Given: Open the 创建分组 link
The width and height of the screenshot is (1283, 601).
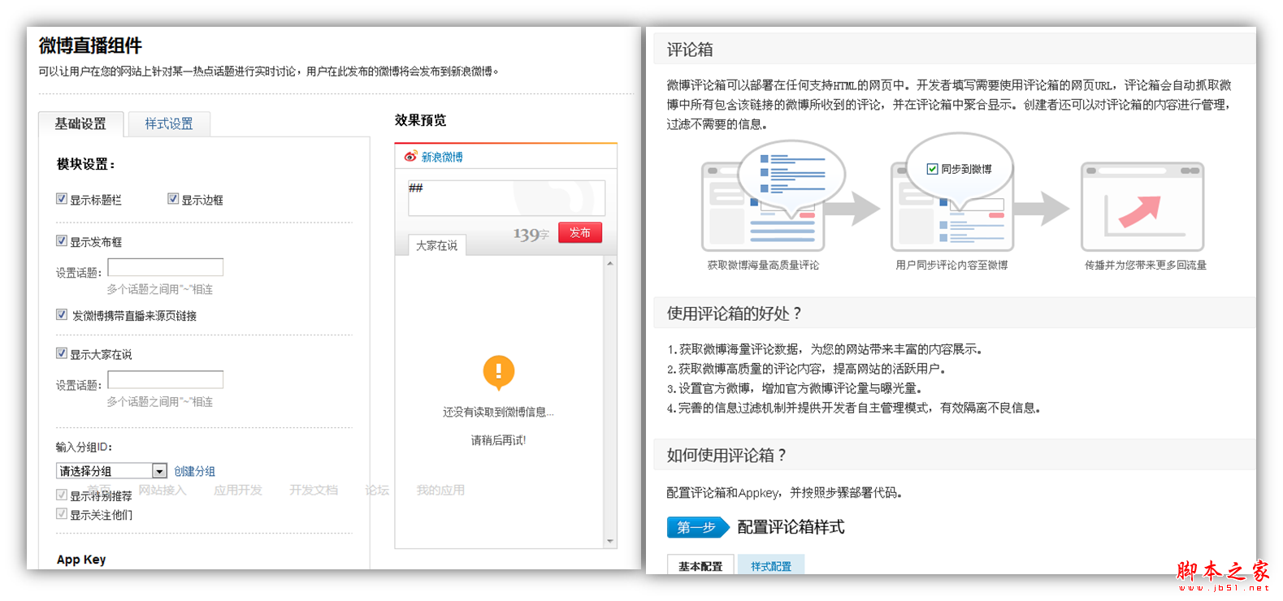Looking at the screenshot, I should [194, 471].
